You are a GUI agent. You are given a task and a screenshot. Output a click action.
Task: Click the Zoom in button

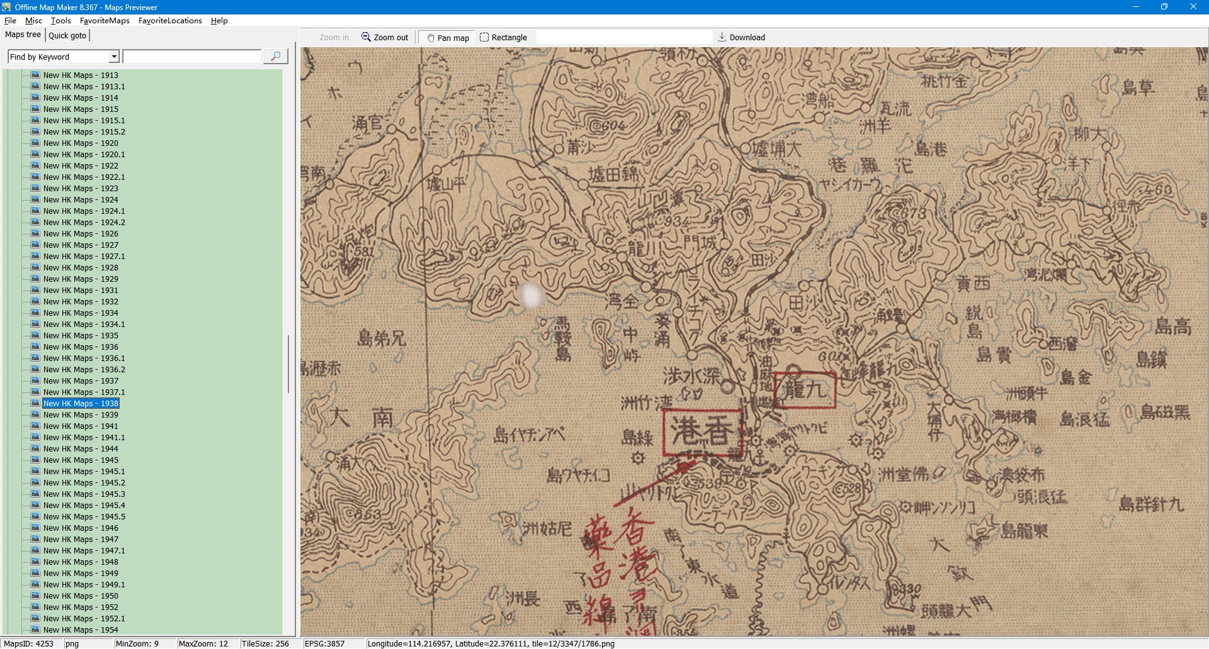point(334,38)
